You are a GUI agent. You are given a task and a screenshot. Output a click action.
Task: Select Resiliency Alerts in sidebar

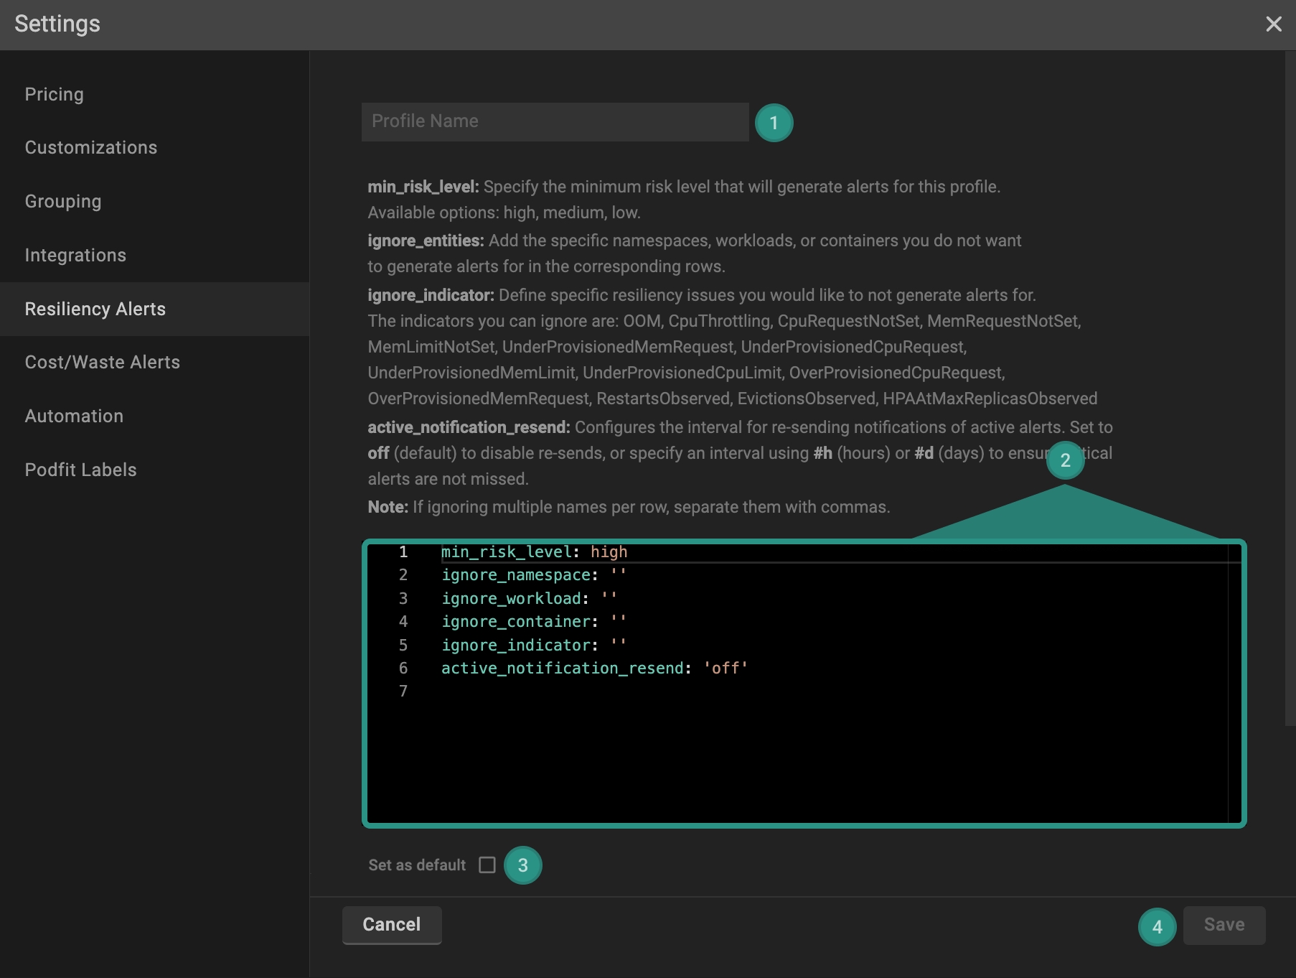click(x=95, y=309)
